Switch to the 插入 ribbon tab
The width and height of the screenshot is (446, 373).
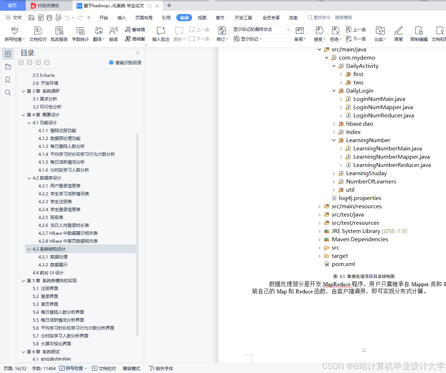coord(122,17)
